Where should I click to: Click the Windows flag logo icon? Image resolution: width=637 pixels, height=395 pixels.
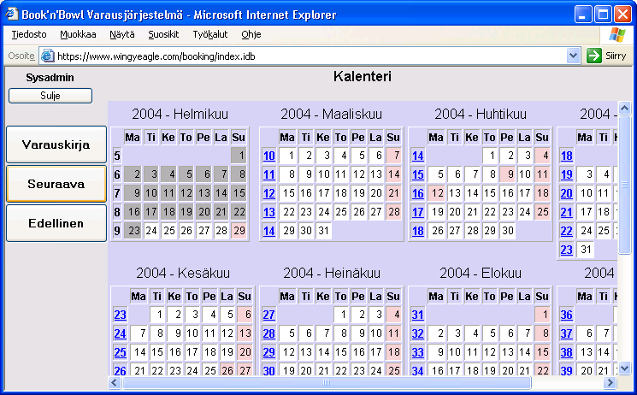point(617,34)
